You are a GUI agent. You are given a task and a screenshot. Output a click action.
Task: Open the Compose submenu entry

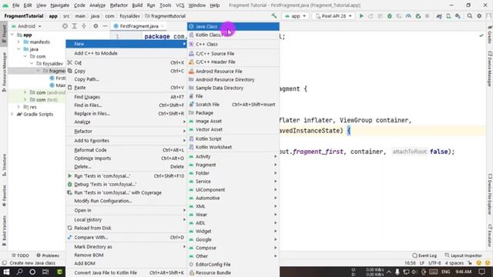233,248
